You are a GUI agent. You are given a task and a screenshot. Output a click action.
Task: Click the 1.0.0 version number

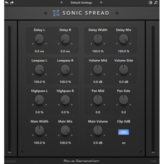click(x=153, y=161)
